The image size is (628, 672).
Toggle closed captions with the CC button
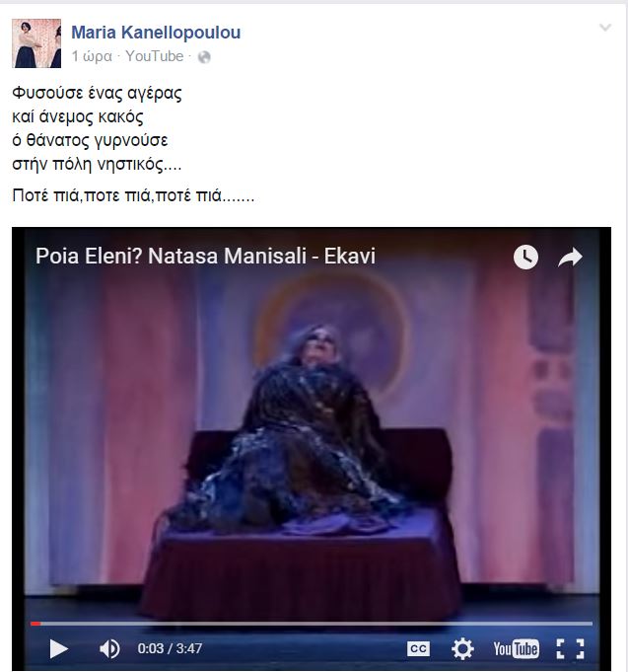pos(418,648)
